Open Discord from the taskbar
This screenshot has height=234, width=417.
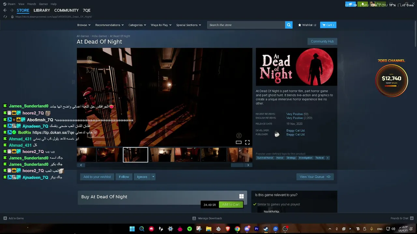(x=247, y=229)
